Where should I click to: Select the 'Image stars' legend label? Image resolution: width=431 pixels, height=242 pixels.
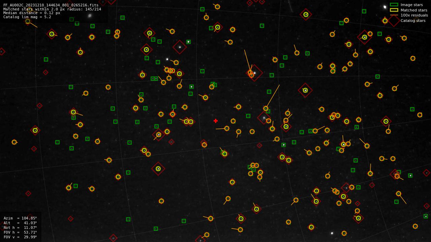(411, 5)
